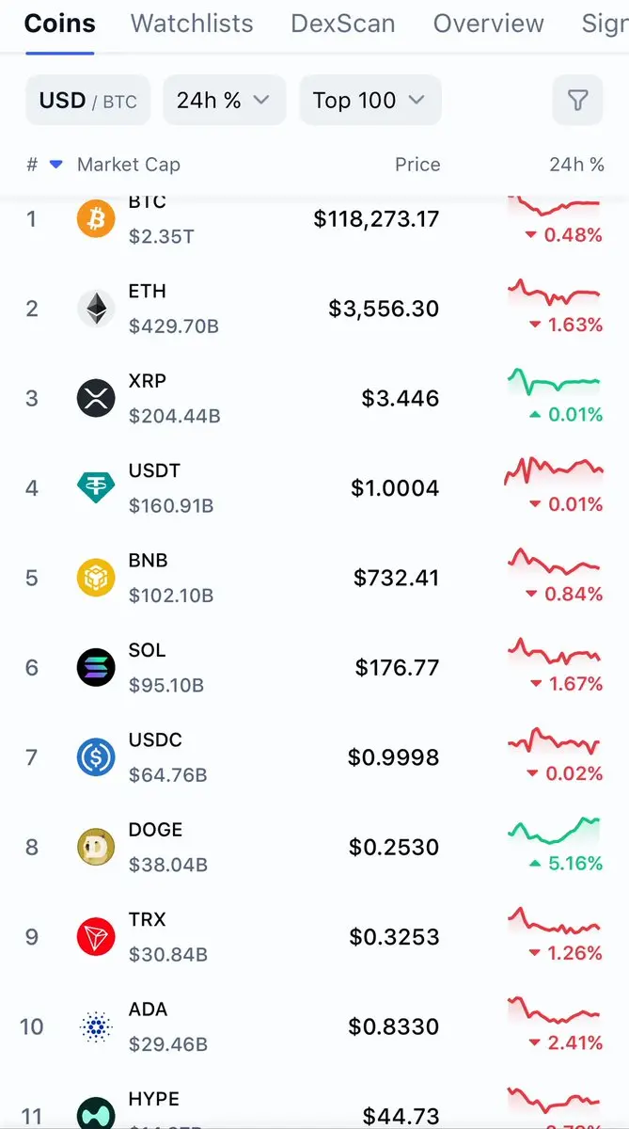Toggle rank sort arrow next to #
This screenshot has height=1129, width=629.
(55, 165)
